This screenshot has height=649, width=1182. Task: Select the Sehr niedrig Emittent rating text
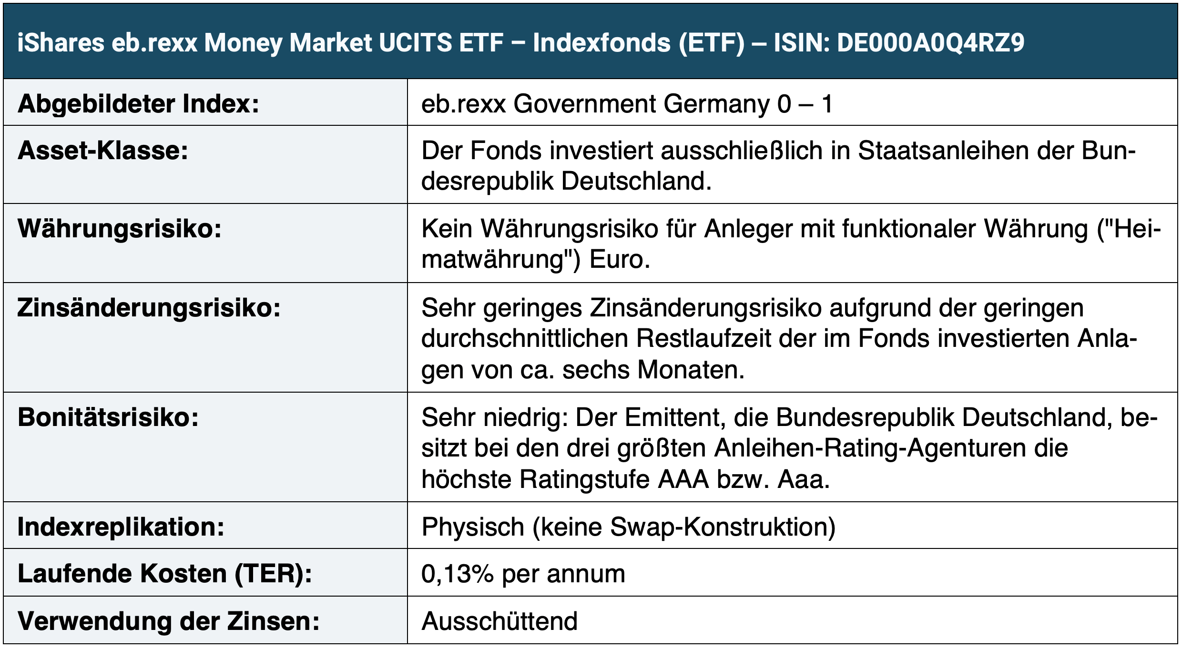[789, 448]
